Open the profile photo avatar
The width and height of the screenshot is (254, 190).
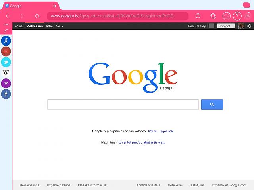pos(241,26)
